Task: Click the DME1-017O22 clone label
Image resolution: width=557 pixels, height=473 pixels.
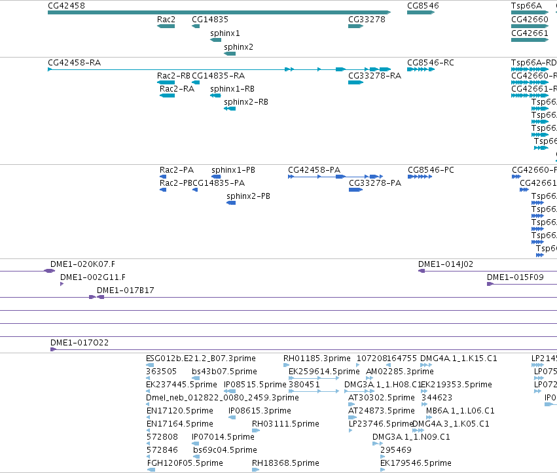Action: click(x=80, y=343)
